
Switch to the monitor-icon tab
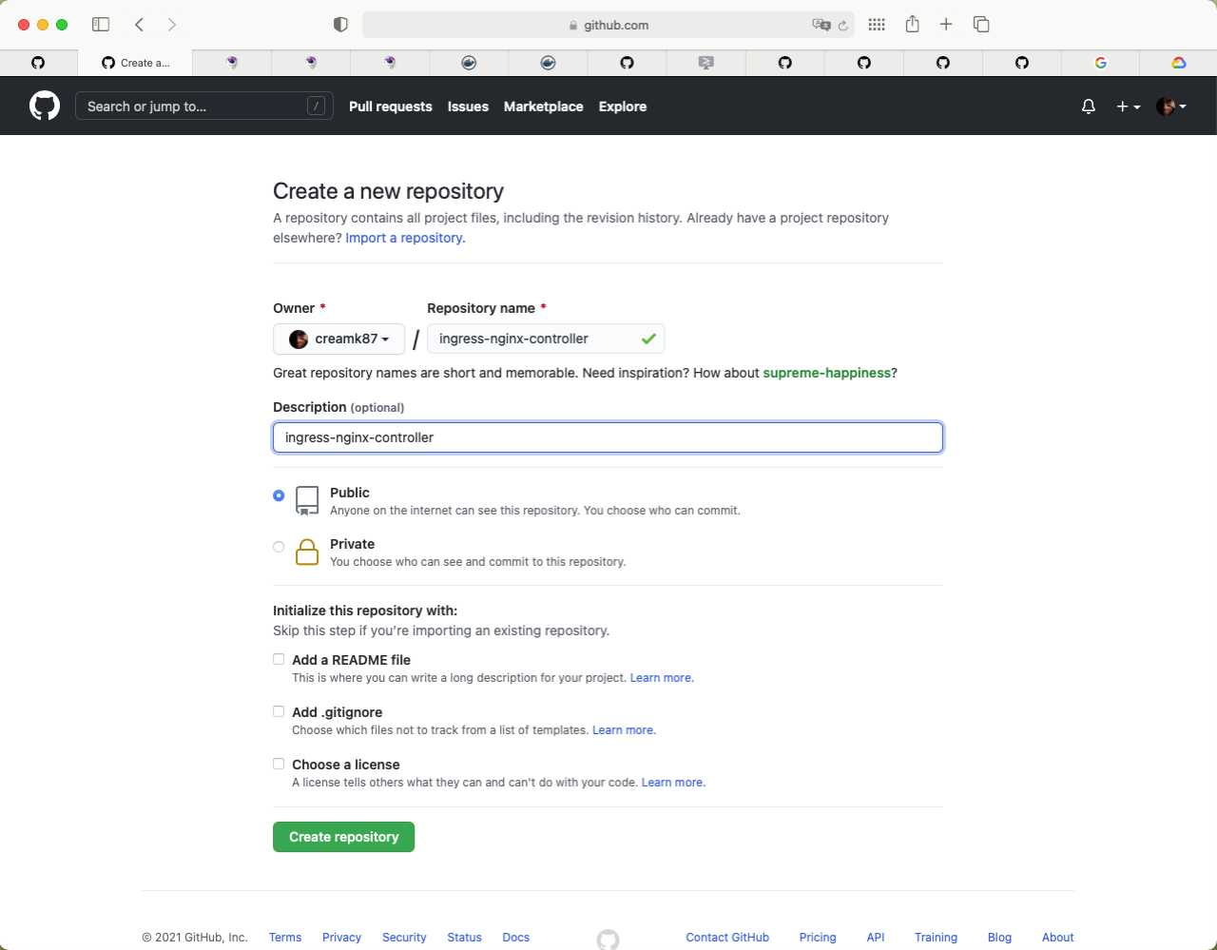click(705, 63)
